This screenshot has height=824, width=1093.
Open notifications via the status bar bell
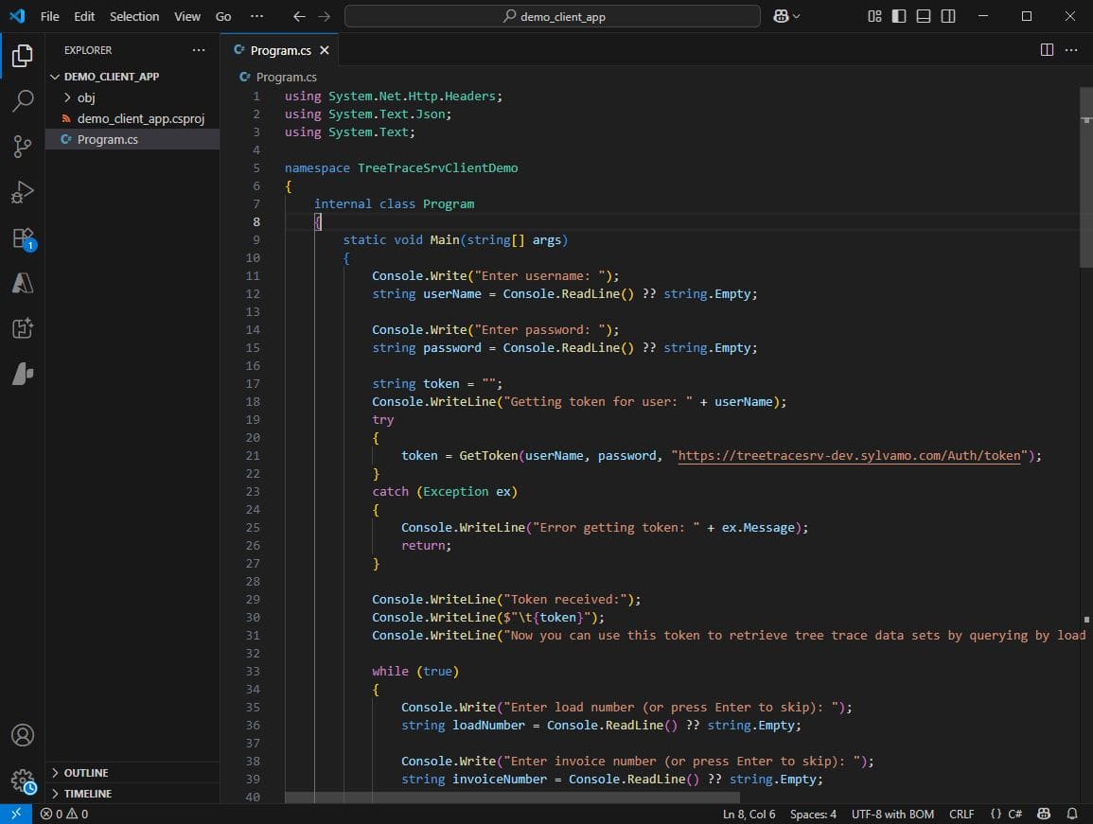pyautogui.click(x=1073, y=814)
